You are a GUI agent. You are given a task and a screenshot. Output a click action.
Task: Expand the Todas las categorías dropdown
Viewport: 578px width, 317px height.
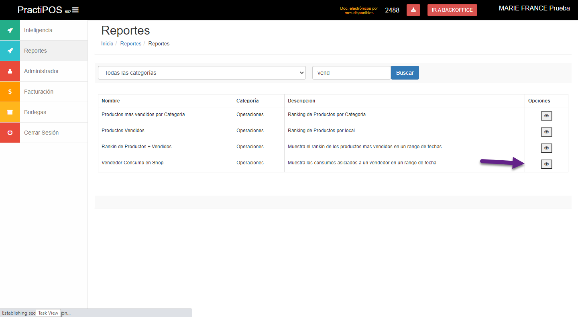201,73
